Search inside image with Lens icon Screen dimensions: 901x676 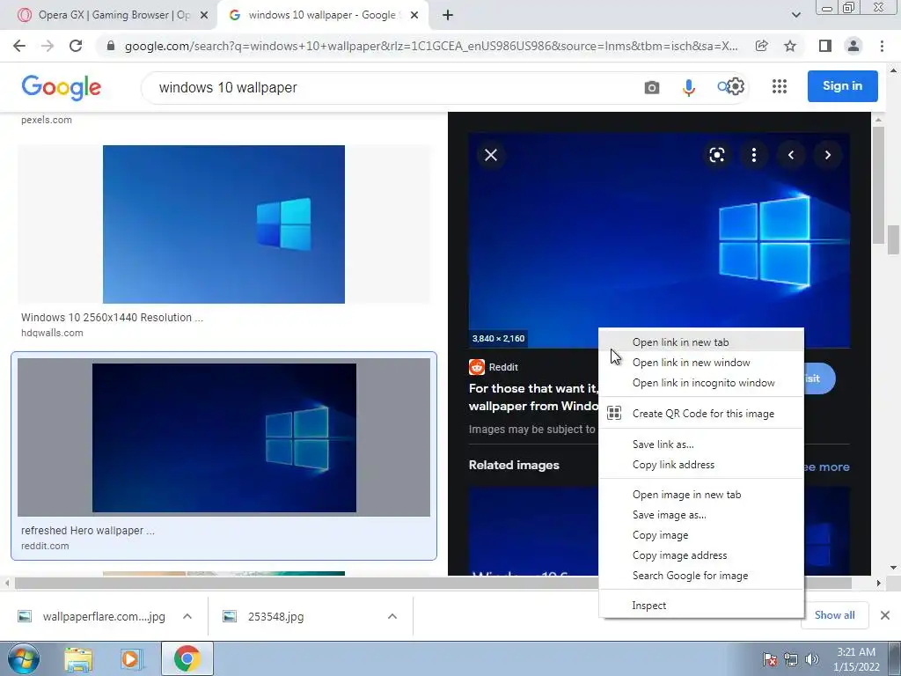716,155
